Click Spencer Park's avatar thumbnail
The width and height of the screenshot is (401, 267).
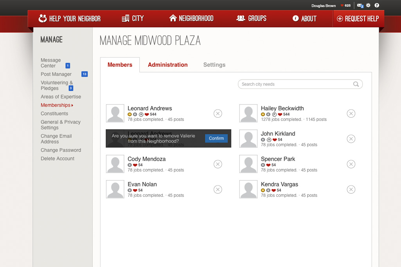point(248,164)
